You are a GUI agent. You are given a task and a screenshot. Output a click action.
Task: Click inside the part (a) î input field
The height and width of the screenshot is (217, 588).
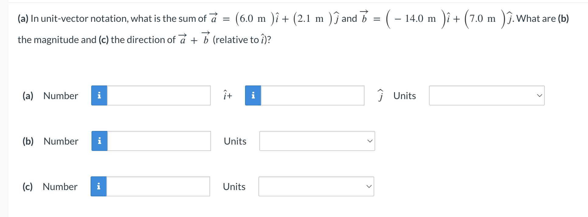[158, 95]
